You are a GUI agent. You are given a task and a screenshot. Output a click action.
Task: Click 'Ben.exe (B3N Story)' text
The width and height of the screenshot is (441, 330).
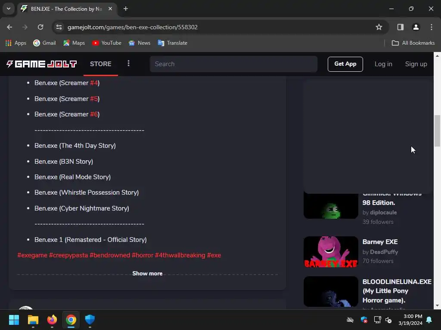[64, 162]
